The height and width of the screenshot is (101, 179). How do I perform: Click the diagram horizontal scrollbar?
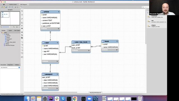point(50,92)
